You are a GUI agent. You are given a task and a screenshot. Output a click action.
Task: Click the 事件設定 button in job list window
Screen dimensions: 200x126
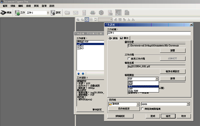pyautogui.click(x=90, y=110)
